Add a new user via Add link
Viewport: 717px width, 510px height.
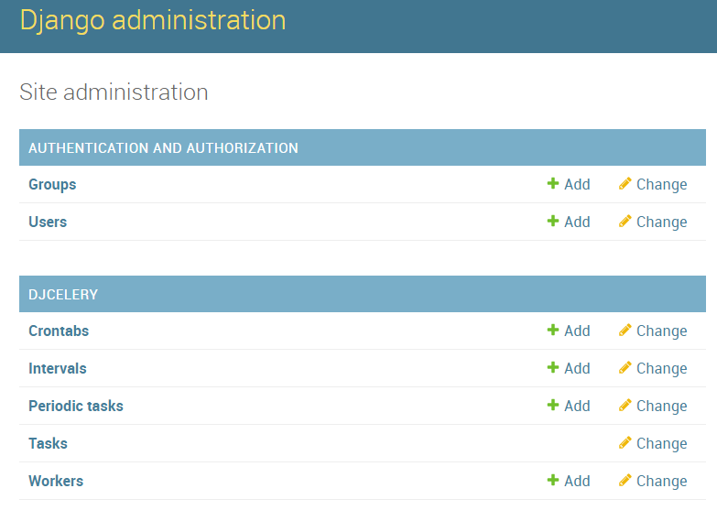[577, 222]
